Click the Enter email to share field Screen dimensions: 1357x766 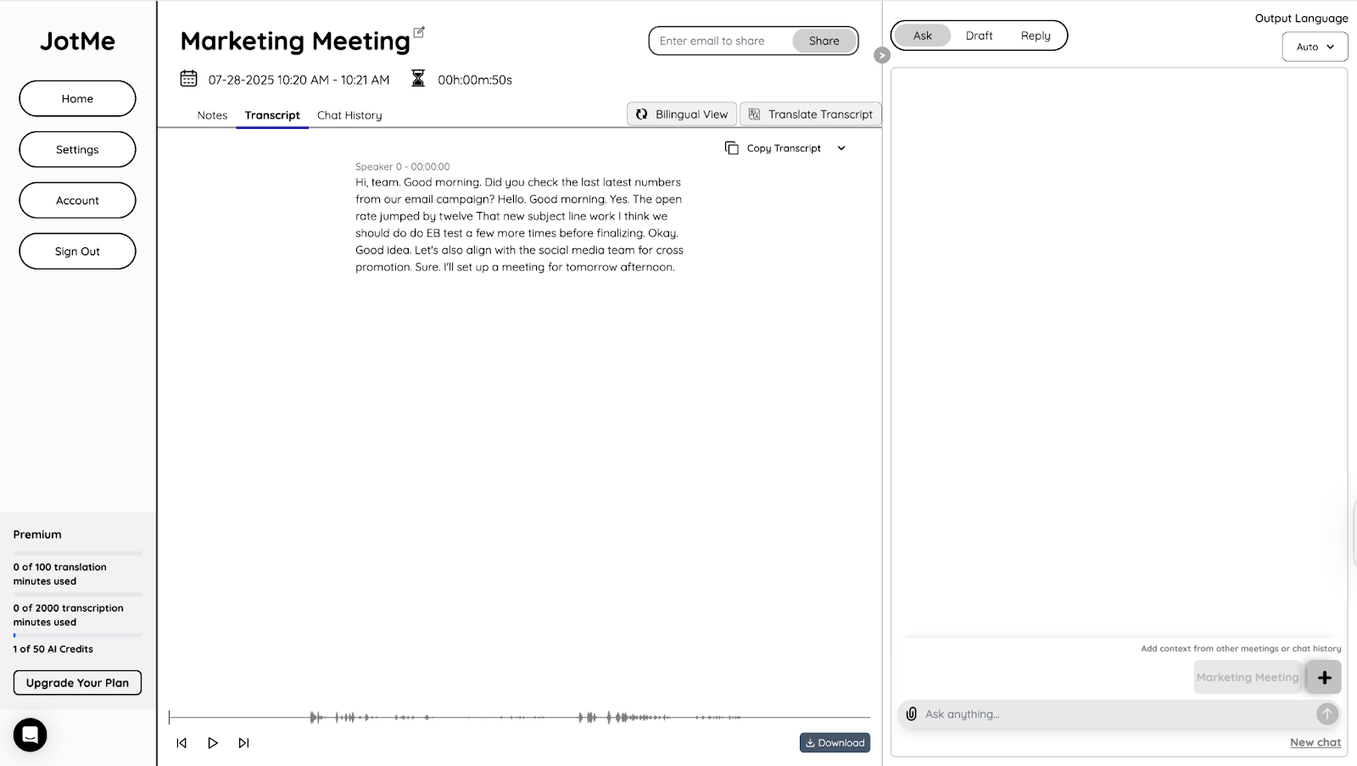coord(721,41)
